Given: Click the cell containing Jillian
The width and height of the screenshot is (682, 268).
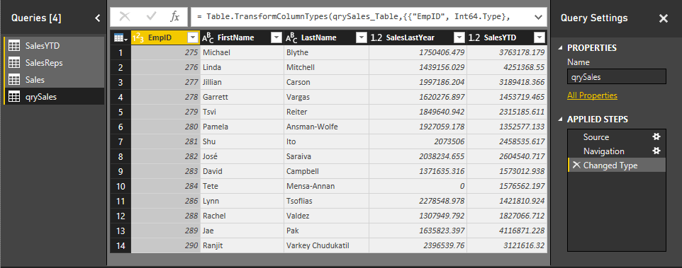Looking at the screenshot, I should tap(242, 83).
